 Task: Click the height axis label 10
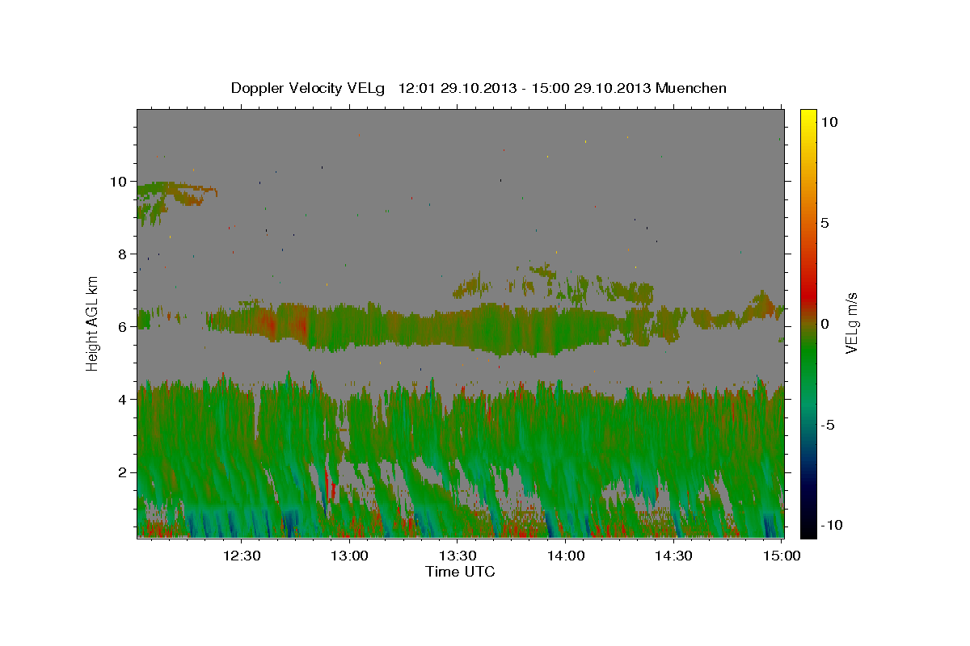(x=119, y=182)
